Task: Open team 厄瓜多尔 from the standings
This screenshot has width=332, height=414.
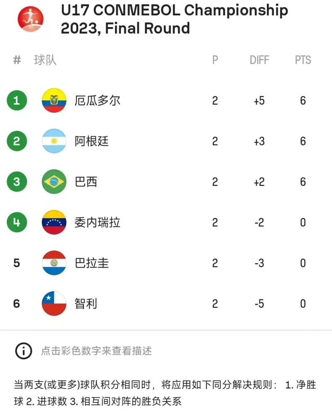Action: [x=97, y=101]
